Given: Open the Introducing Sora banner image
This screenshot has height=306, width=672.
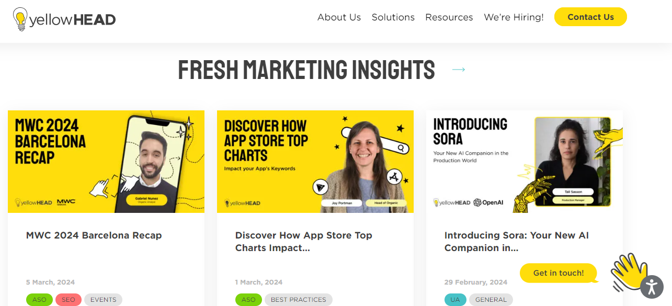Looking at the screenshot, I should [525, 161].
